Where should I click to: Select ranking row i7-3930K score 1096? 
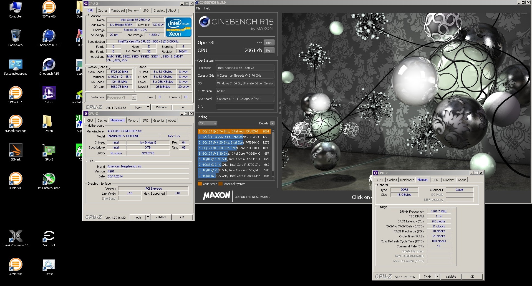[234, 148]
